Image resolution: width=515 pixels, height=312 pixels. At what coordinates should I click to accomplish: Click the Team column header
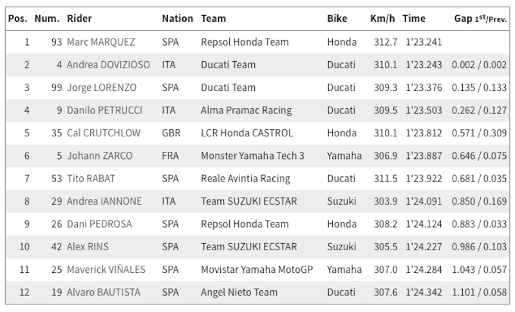(x=214, y=19)
